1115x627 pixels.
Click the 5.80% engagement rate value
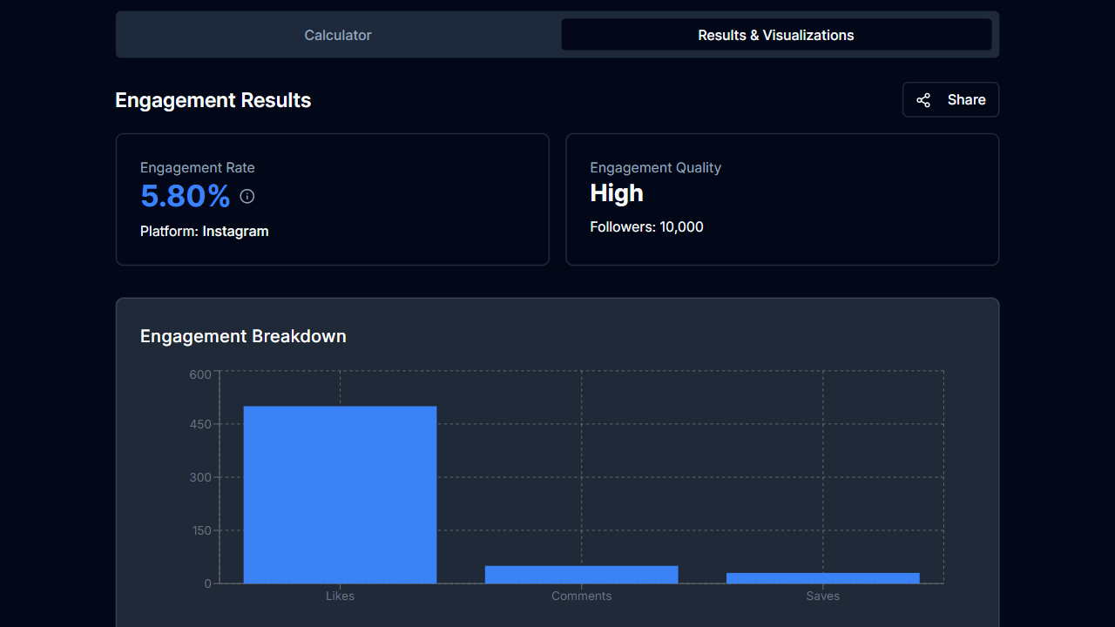tap(186, 196)
